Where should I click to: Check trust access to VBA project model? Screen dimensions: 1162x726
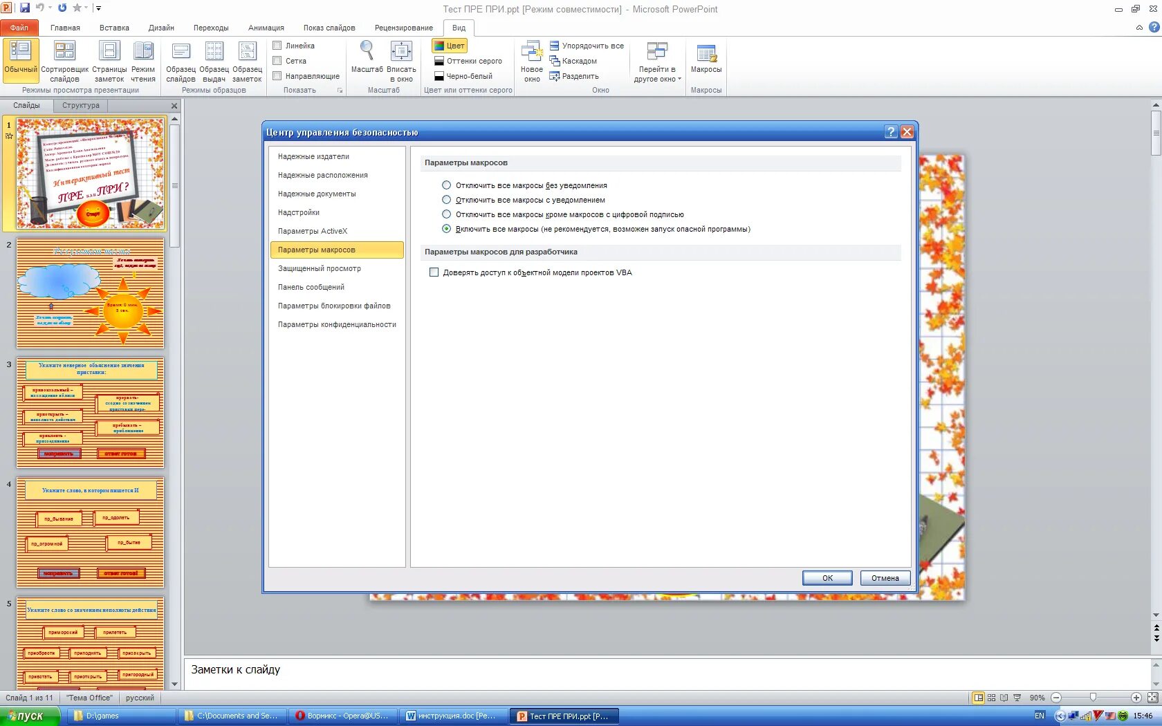[434, 272]
